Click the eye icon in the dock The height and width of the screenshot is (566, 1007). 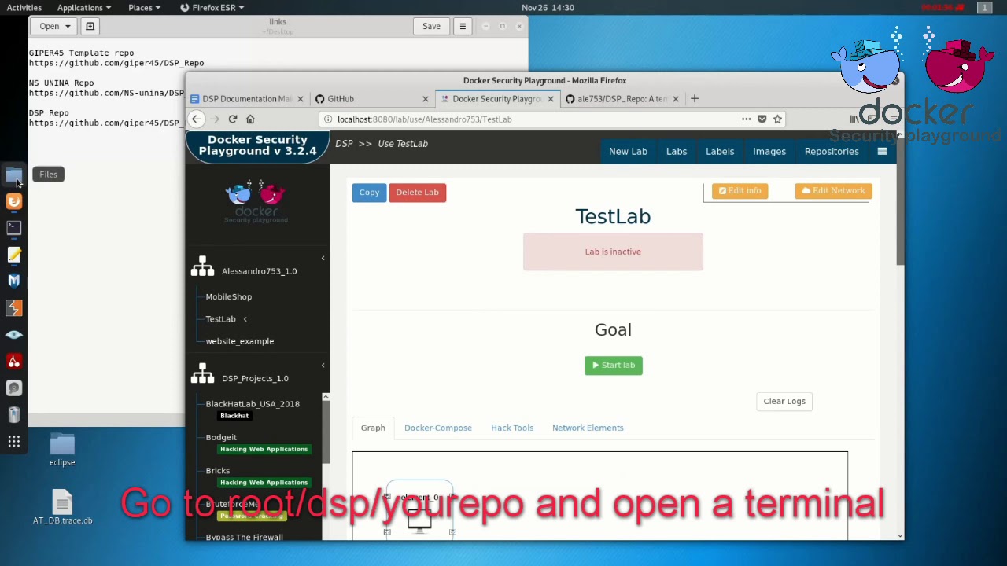pyautogui.click(x=14, y=335)
